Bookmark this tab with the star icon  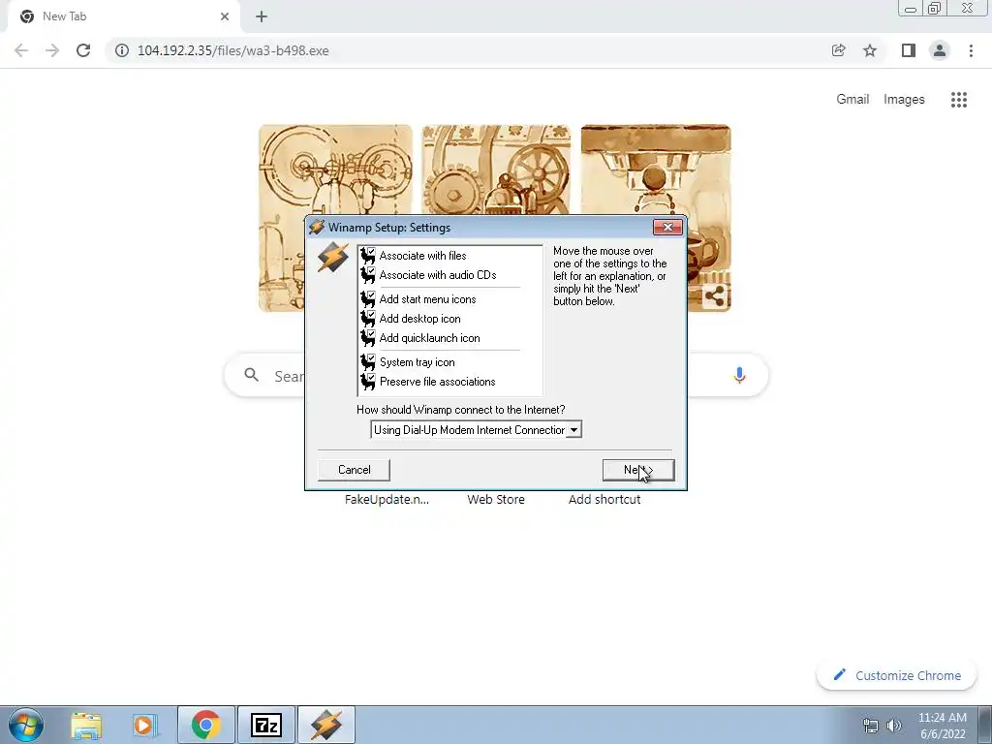click(870, 50)
